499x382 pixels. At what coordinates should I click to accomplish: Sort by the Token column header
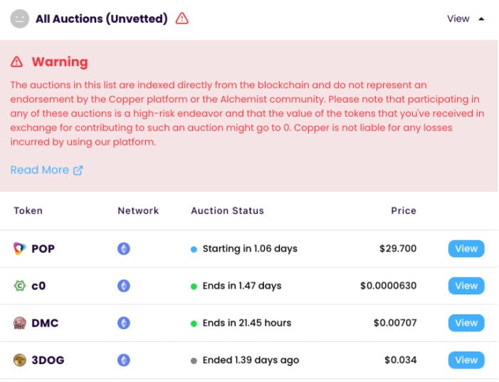pyautogui.click(x=28, y=210)
